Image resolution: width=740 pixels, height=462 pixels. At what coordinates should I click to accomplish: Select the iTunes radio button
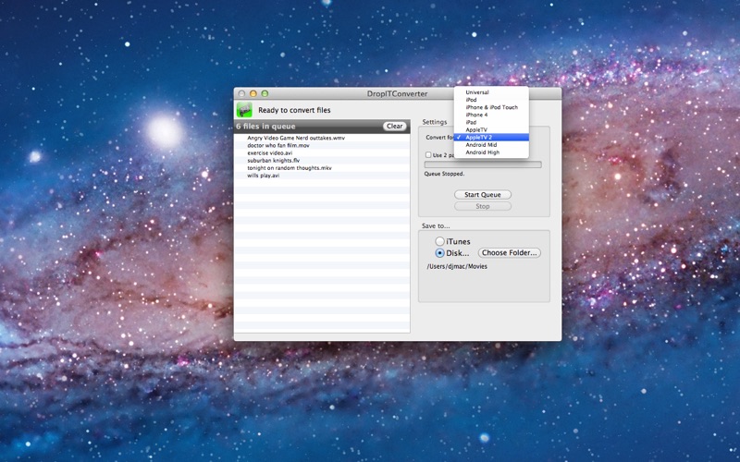[x=440, y=241]
